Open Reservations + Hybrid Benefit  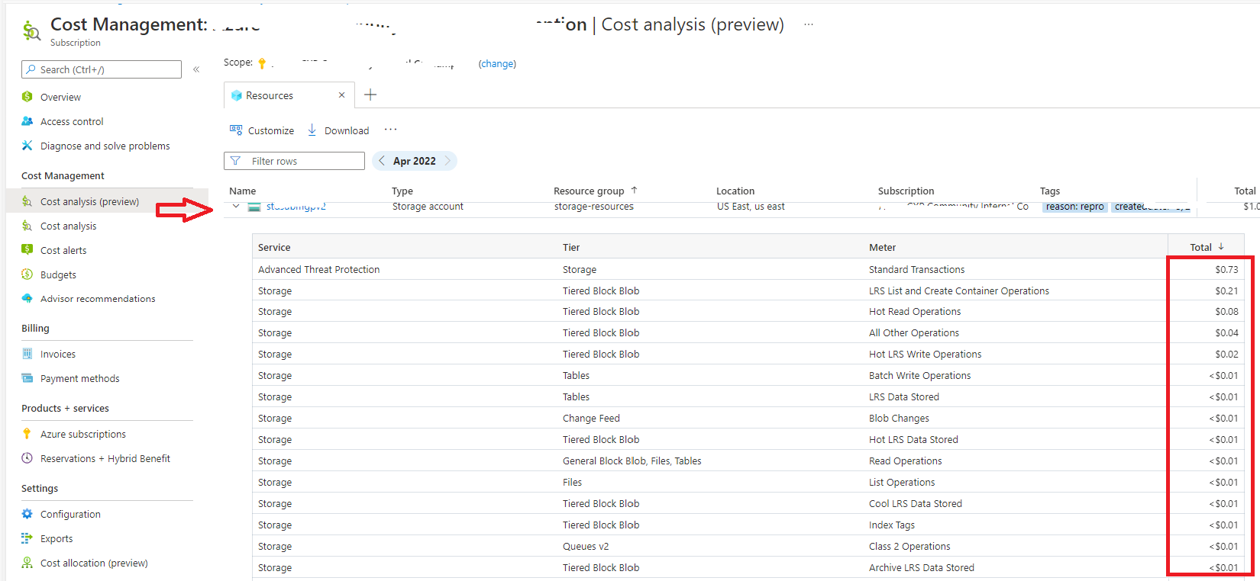click(x=105, y=458)
